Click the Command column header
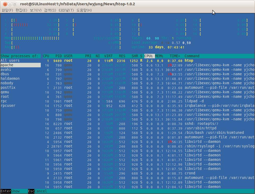255x194 pixels. [192, 56]
